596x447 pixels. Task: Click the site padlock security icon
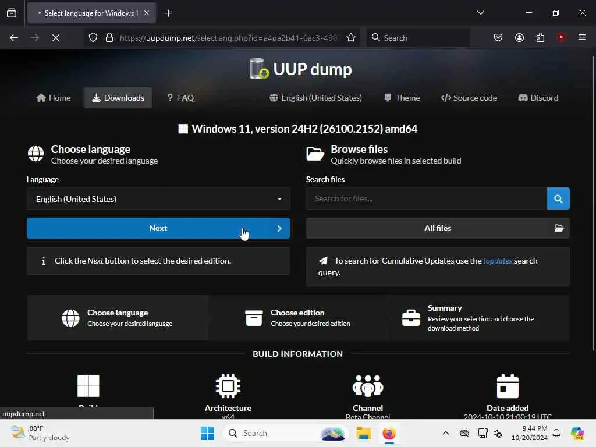(109, 38)
